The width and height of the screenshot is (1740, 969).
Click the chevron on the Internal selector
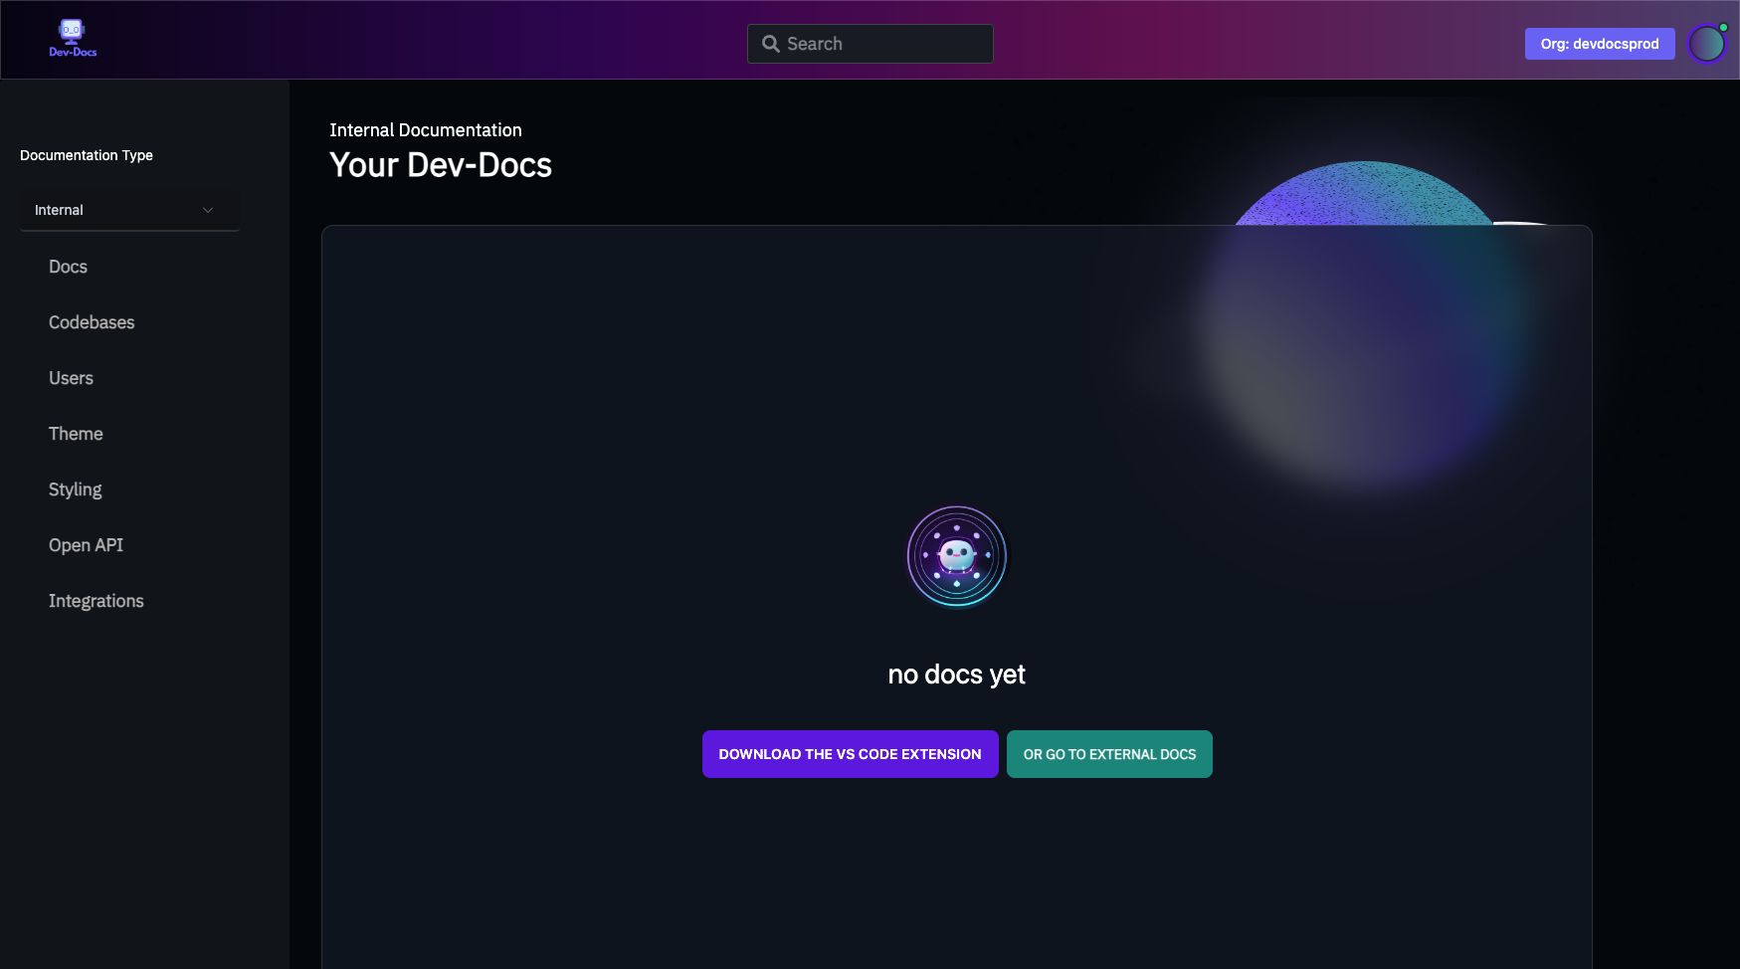208,210
